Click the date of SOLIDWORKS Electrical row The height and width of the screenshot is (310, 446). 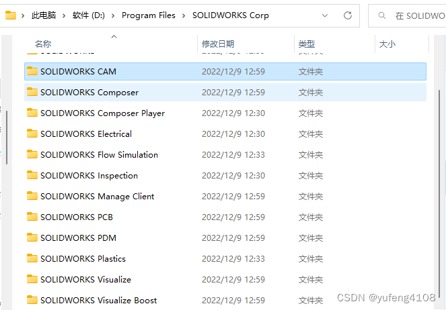pyautogui.click(x=233, y=134)
